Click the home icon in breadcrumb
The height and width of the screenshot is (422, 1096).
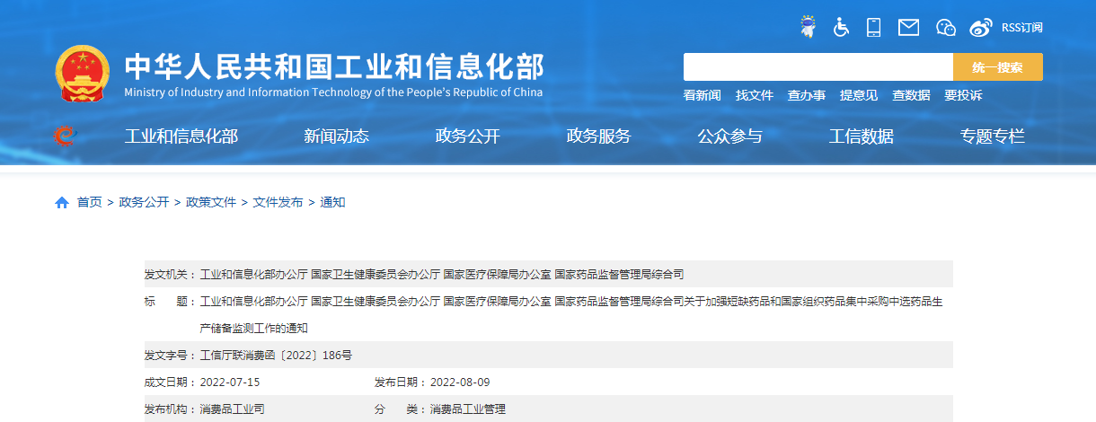[x=62, y=203]
